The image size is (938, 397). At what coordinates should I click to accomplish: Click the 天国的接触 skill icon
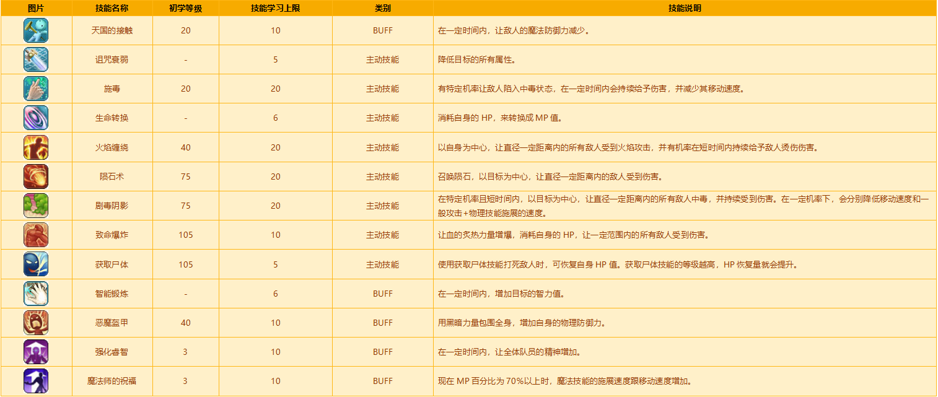[x=36, y=30]
